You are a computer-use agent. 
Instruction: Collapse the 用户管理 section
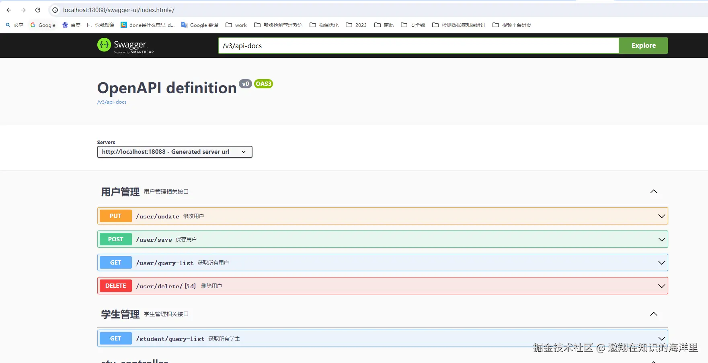(654, 192)
